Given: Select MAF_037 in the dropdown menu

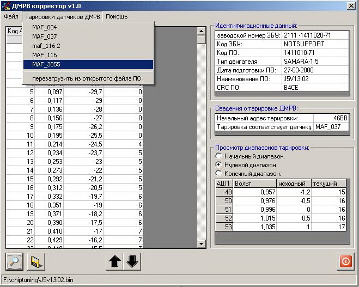Looking at the screenshot, I should pos(44,36).
